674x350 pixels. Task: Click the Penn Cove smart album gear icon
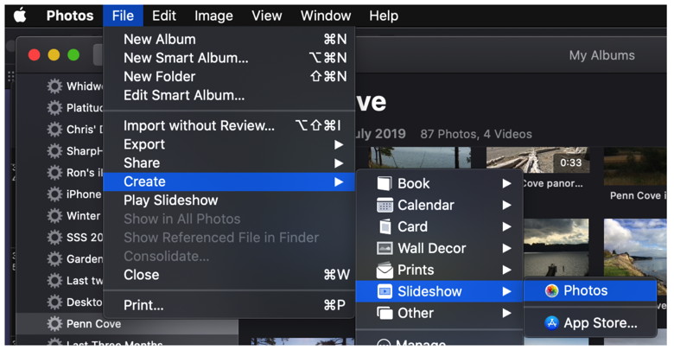coord(54,323)
